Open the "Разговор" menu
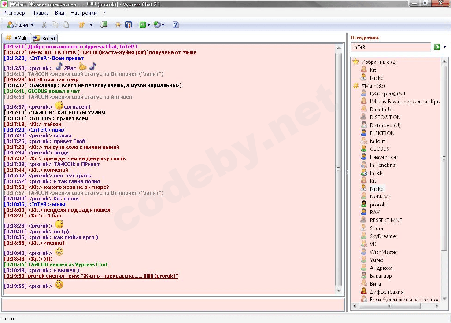Viewport: 451px width, 323px height. point(14,13)
